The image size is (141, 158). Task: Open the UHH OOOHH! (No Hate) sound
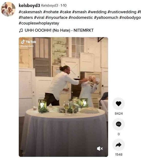[59, 30]
